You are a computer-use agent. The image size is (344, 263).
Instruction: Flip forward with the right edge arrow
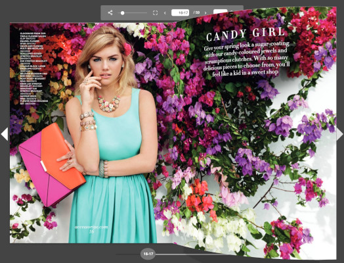tap(339, 134)
